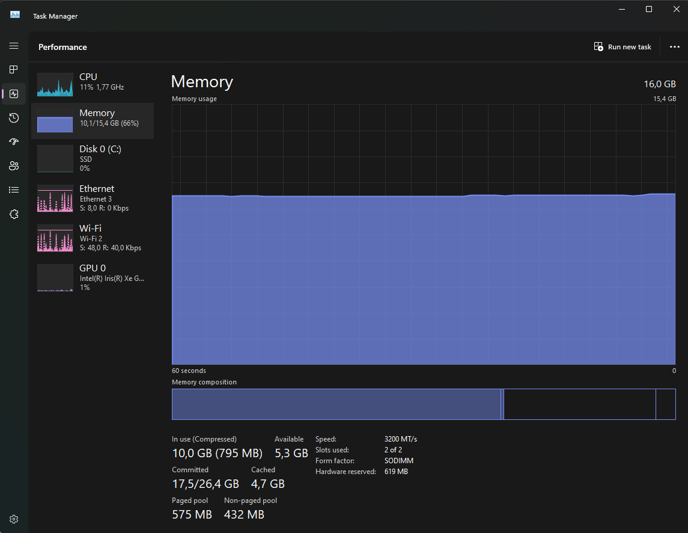Click the Performance page heading

click(x=62, y=47)
